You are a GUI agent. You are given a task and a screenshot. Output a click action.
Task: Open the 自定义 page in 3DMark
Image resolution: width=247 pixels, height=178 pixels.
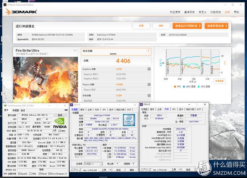(x=203, y=12)
